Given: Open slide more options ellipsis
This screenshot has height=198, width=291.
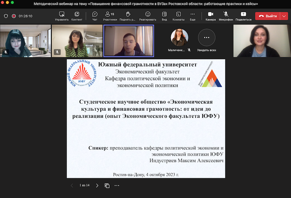Looking at the screenshot, I should 117,185.
